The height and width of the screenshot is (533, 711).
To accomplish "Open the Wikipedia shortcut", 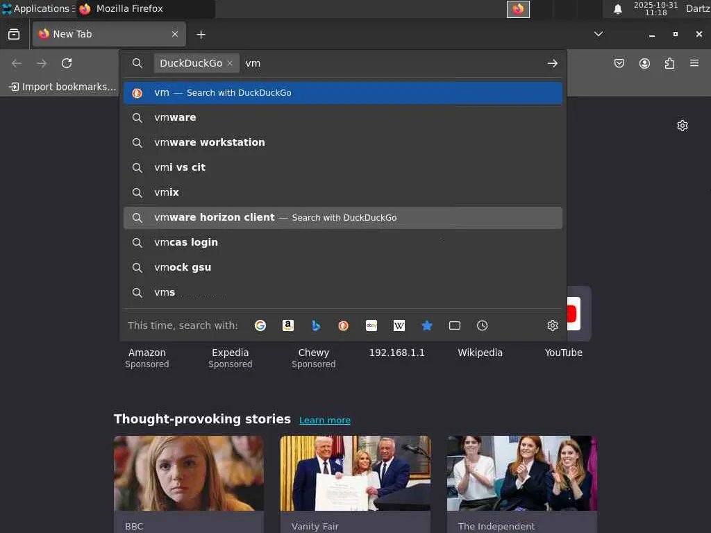I will click(x=480, y=353).
